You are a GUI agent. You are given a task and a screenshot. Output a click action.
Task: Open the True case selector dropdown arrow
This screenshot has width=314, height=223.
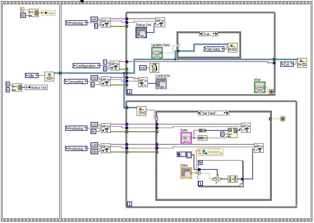point(214,34)
